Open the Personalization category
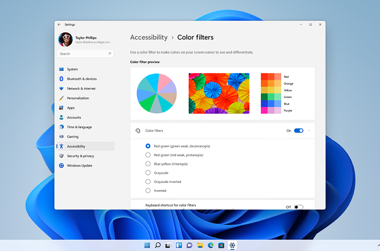Image resolution: width=380 pixels, height=251 pixels. pyautogui.click(x=78, y=98)
